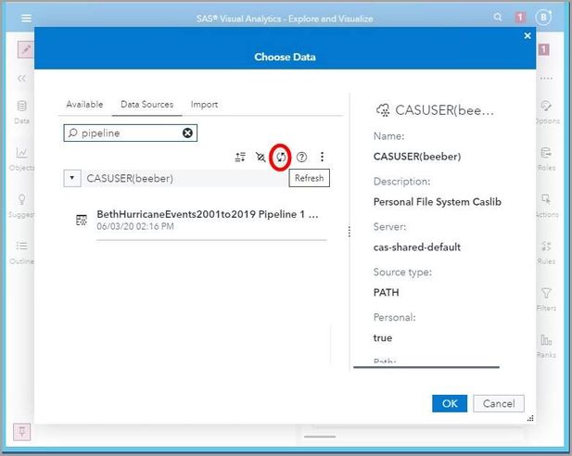Switch to the Available tab
Image resolution: width=572 pixels, height=456 pixels.
click(84, 105)
